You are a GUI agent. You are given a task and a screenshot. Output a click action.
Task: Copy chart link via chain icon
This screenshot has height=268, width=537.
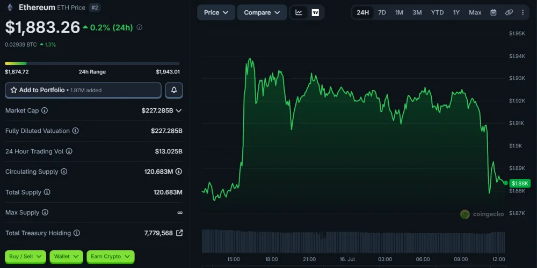point(509,13)
